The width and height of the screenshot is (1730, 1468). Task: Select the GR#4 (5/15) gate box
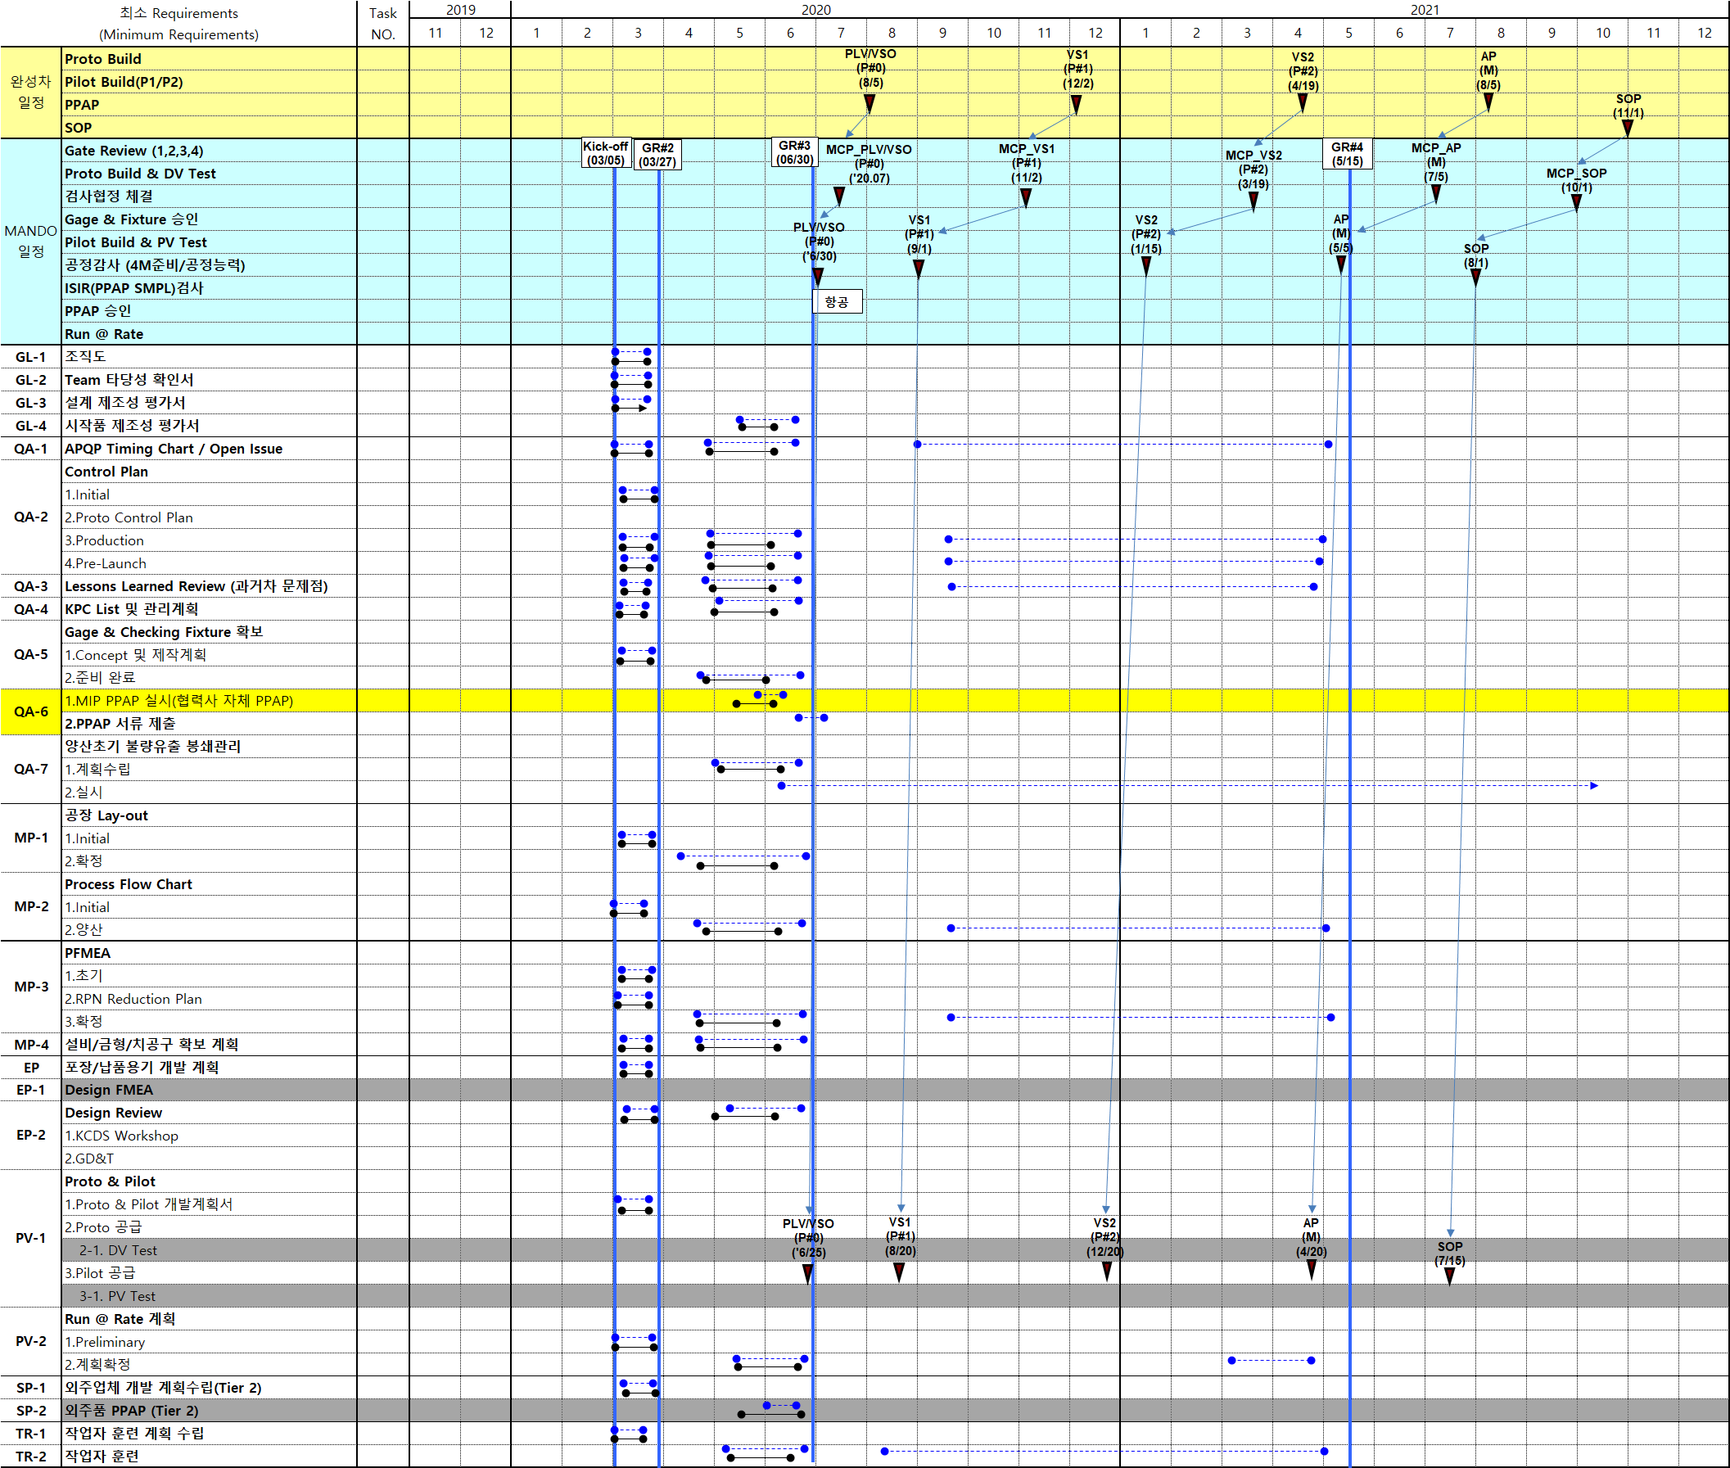click(1346, 154)
